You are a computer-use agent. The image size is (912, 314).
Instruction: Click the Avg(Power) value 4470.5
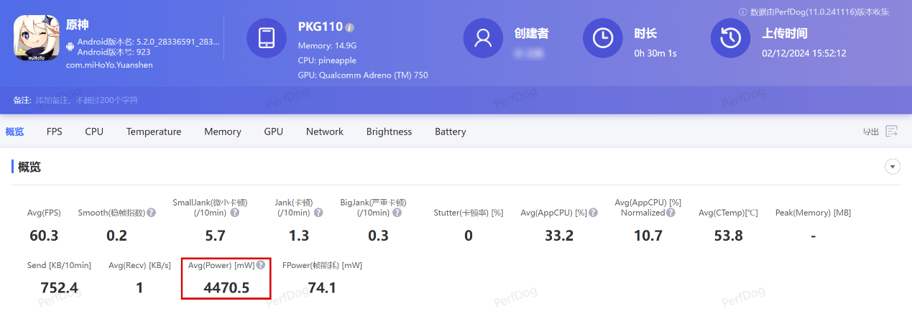point(226,287)
